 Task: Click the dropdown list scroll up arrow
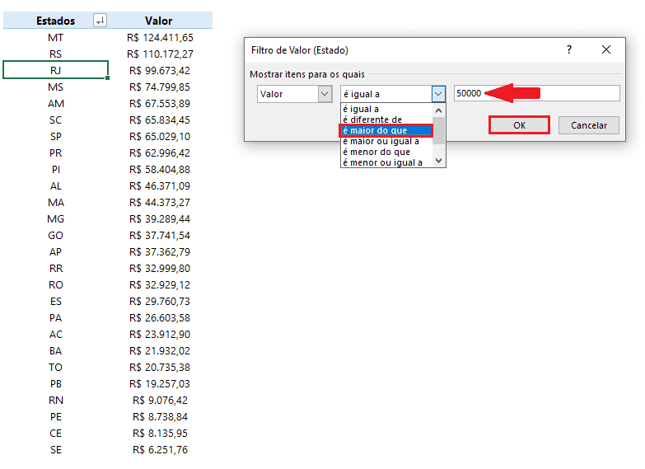coord(439,110)
